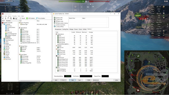The width and height of the screenshot is (169, 95).
Task: Go forward with the AIDA64 Forward arrow
Action: [5, 18]
